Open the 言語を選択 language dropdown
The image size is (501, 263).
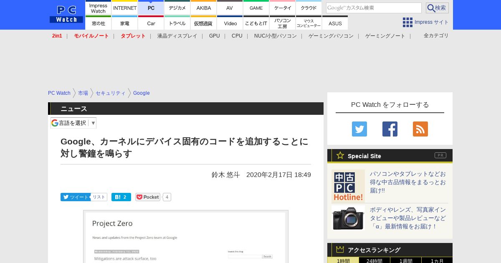tap(73, 123)
